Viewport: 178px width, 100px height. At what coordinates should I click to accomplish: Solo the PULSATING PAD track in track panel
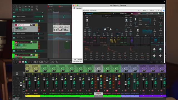[x=36, y=55]
